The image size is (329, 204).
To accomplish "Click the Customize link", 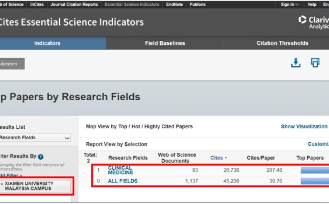I will coord(318,144).
